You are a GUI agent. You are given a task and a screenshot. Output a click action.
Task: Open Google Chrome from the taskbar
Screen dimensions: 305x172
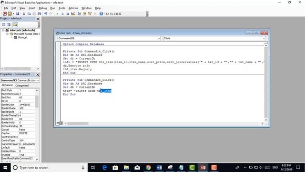pos(148,168)
